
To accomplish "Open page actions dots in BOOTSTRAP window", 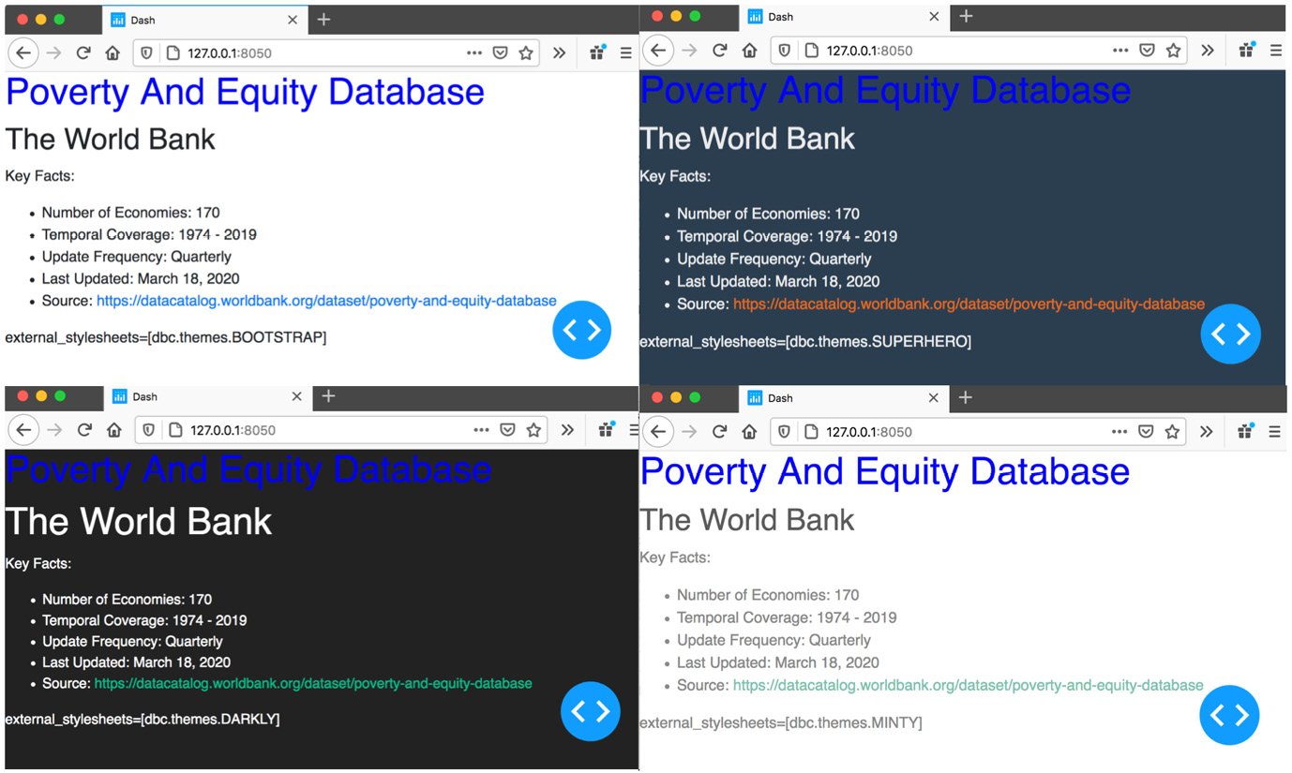I will [x=474, y=53].
